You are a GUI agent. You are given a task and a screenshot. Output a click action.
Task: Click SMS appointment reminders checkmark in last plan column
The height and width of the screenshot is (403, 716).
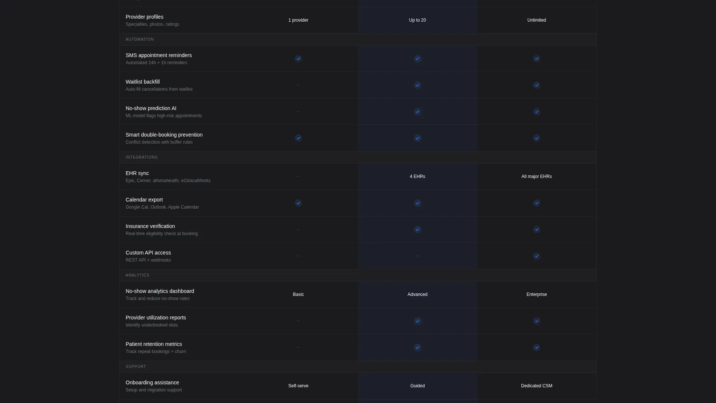(x=537, y=59)
